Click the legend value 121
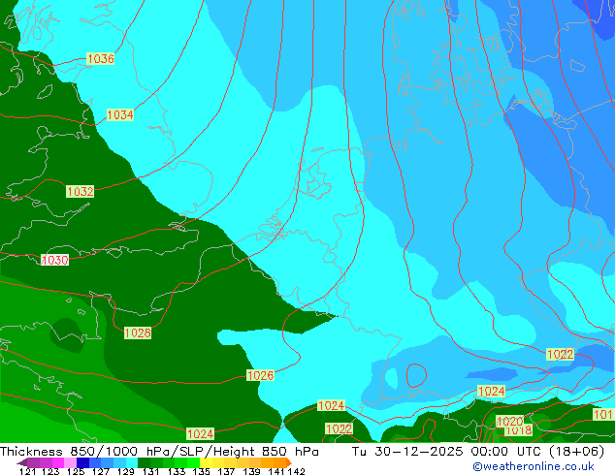The height and width of the screenshot is (475, 615). (28, 471)
